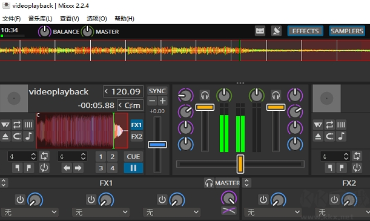The height and width of the screenshot is (221, 370).
Task: Click the CUE button
Action: pos(133,156)
